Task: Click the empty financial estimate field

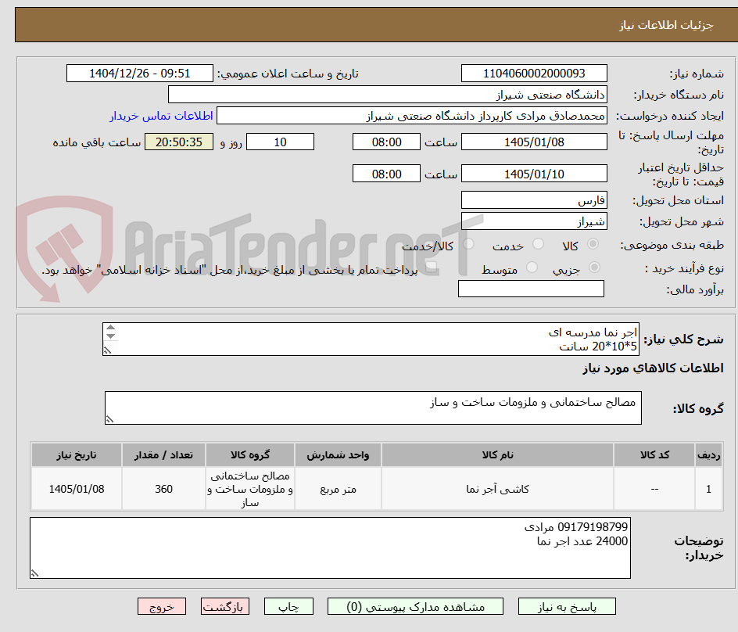Action: coord(531,289)
